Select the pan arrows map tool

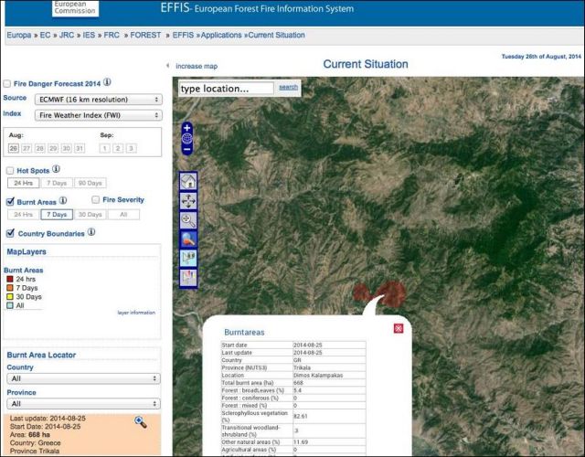(x=188, y=200)
